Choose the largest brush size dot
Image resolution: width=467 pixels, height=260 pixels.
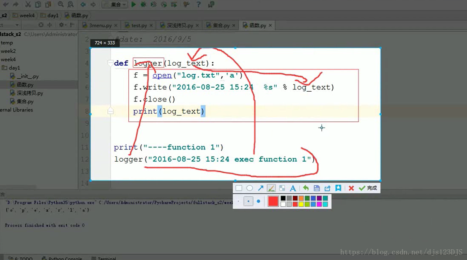(x=258, y=201)
